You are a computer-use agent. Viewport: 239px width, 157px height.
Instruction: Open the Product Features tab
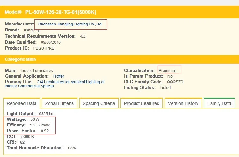click(141, 103)
